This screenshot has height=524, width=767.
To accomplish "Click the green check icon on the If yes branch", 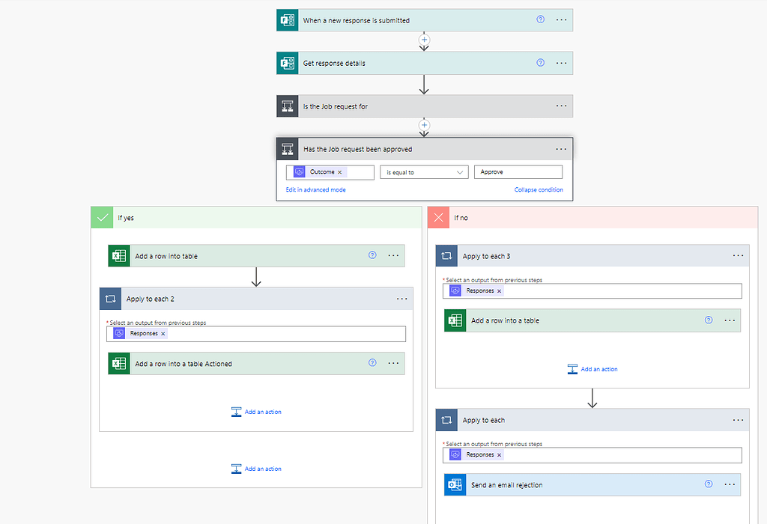I will (x=102, y=217).
